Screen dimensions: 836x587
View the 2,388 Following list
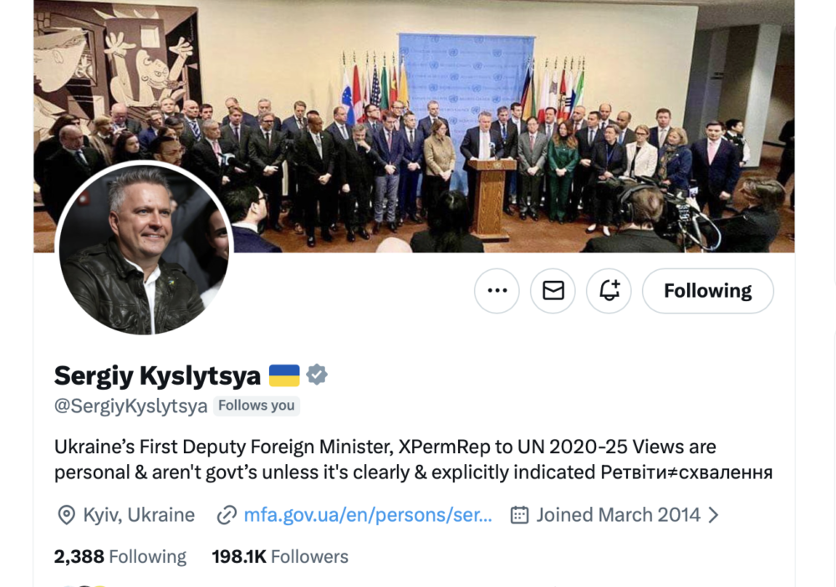pos(120,557)
